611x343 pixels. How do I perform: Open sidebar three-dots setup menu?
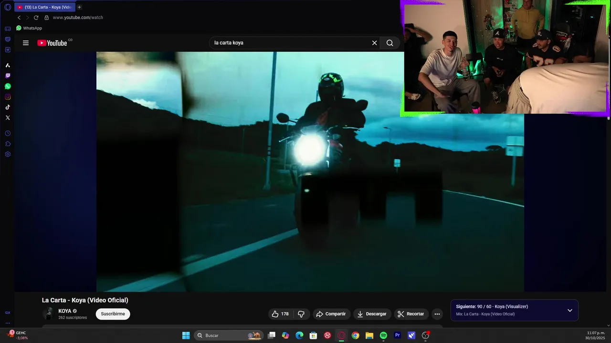click(8, 323)
